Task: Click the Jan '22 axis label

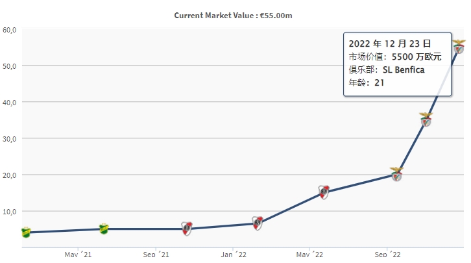Action: (x=234, y=255)
